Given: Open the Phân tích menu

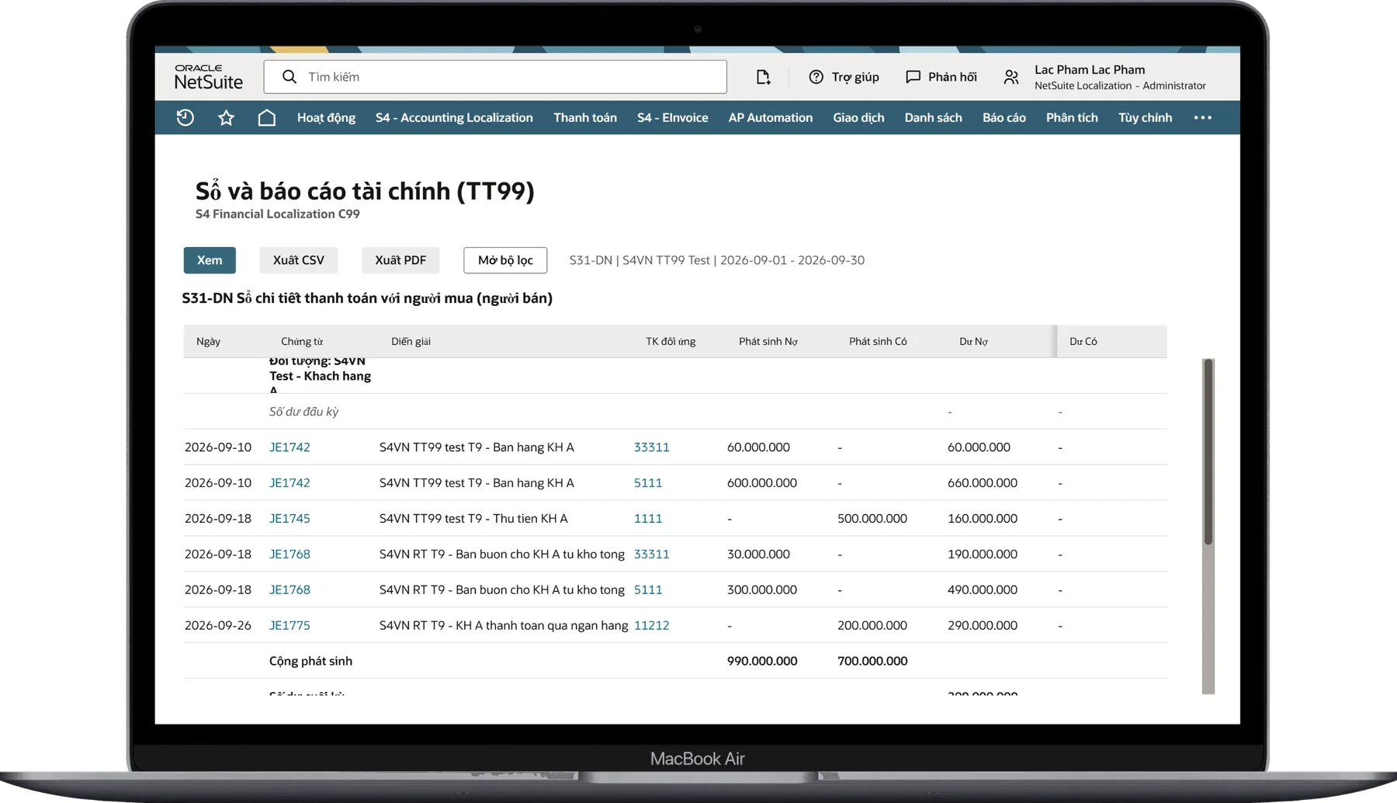Looking at the screenshot, I should point(1072,117).
